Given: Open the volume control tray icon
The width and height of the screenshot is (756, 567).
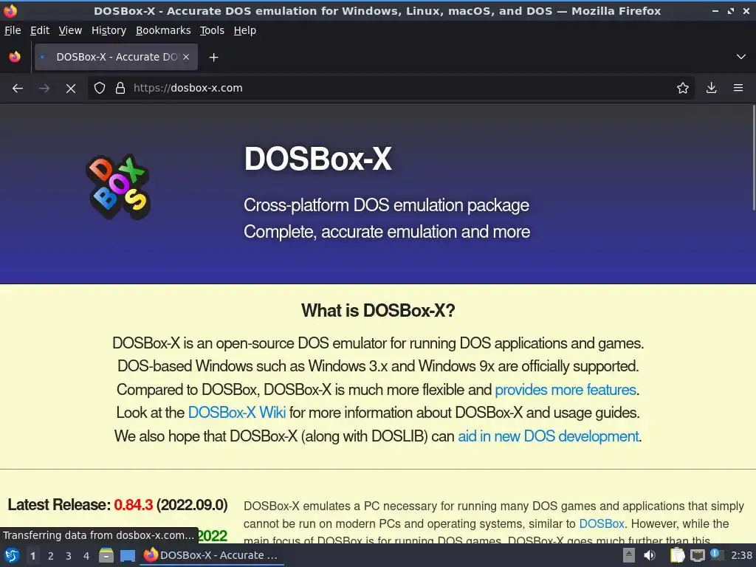Looking at the screenshot, I should pos(650,555).
